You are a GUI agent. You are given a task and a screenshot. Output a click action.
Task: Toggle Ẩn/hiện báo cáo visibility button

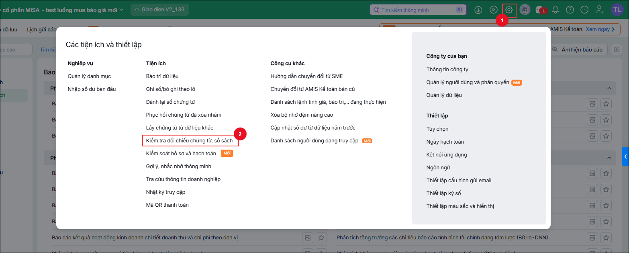pyautogui.click(x=577, y=49)
